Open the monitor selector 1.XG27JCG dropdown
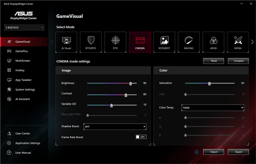 point(24,27)
